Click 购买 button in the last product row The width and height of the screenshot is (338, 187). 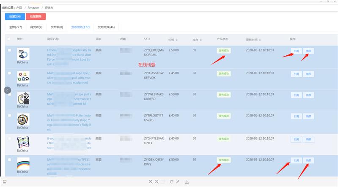tap(309, 160)
